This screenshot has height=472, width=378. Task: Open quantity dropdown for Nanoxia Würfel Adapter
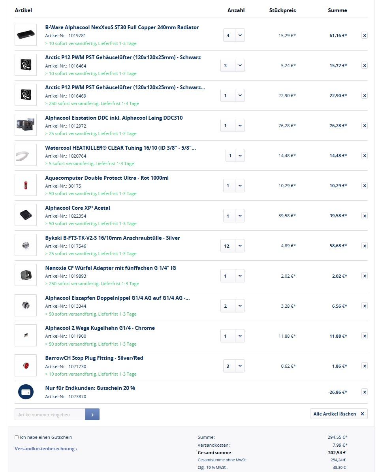pyautogui.click(x=233, y=276)
